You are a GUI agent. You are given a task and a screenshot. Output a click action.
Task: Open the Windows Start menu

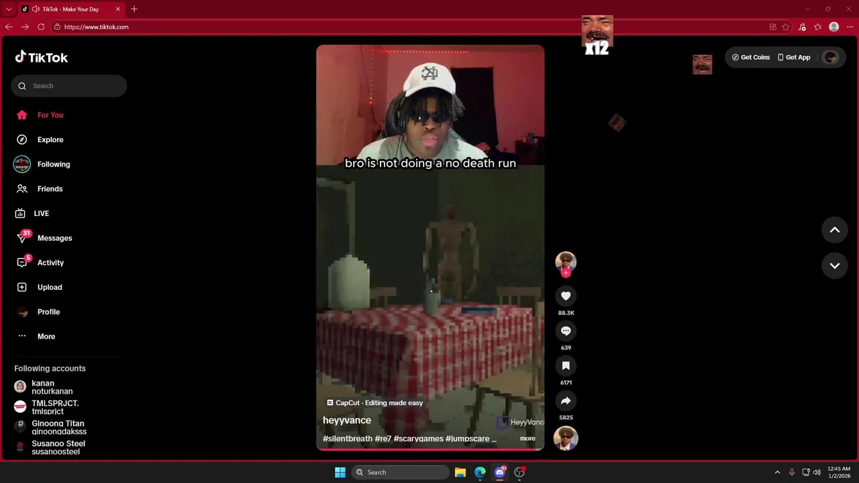(340, 472)
